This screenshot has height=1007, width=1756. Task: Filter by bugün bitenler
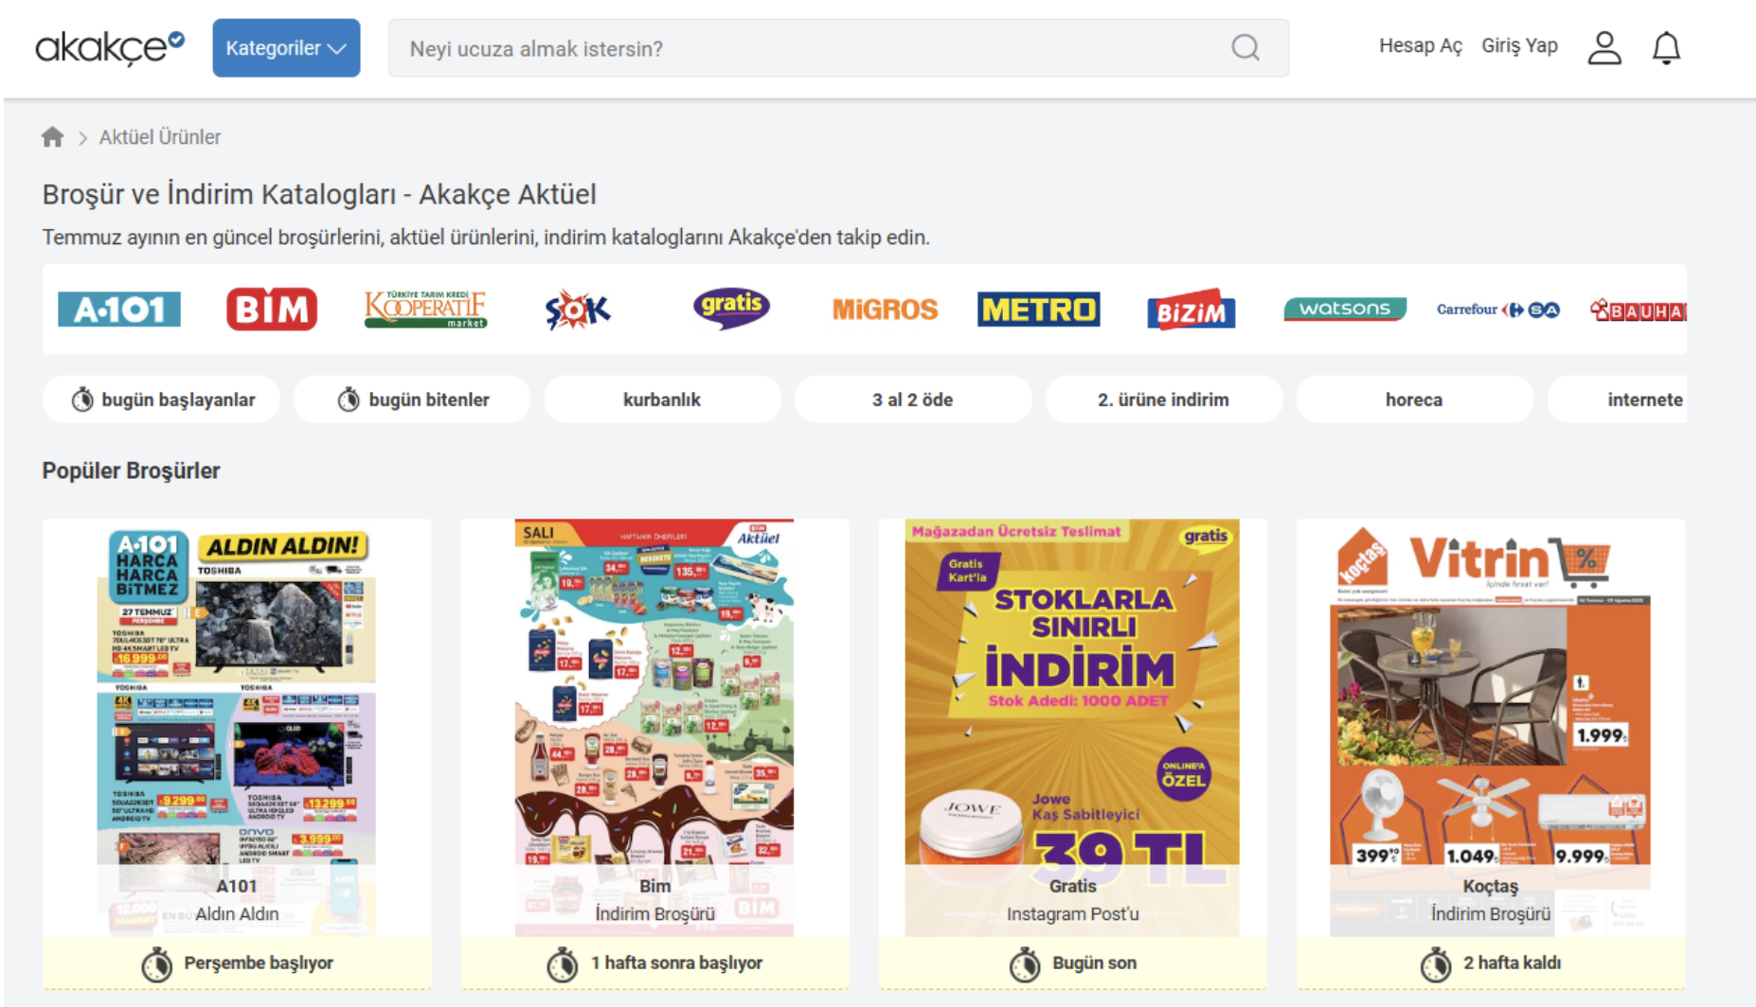pyautogui.click(x=412, y=399)
